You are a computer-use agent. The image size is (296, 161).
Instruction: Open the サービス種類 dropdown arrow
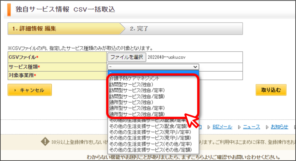195,67
